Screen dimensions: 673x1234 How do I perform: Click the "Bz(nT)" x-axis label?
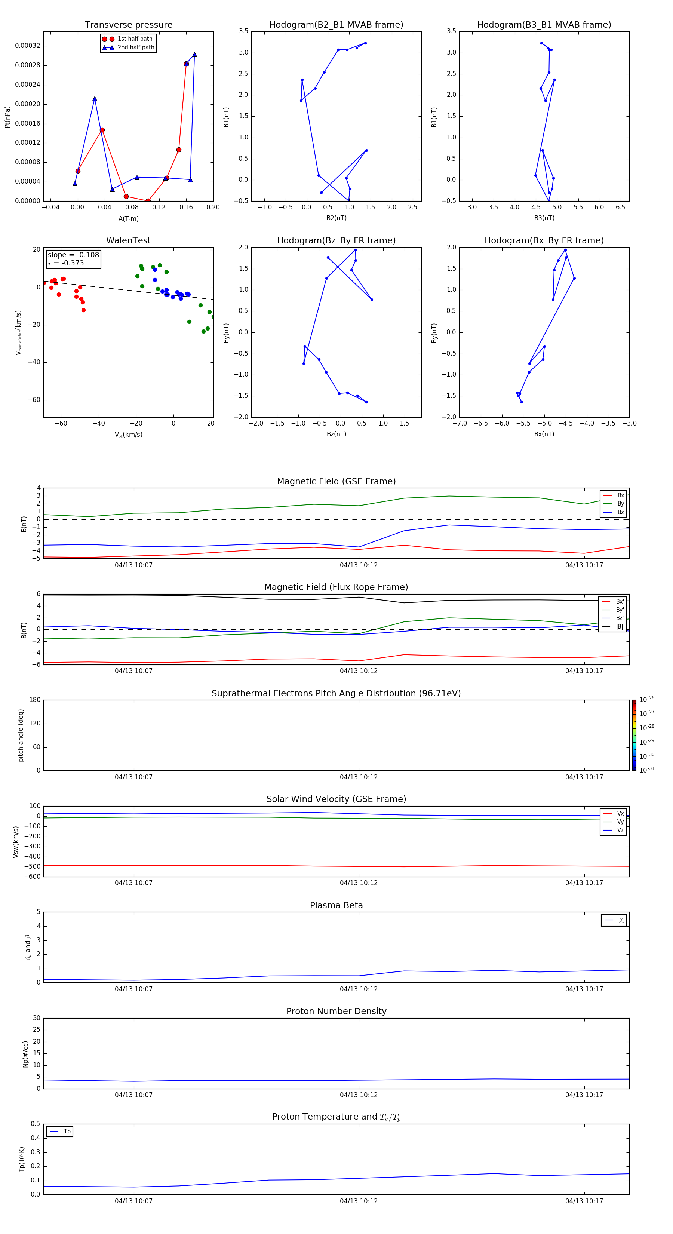(336, 434)
